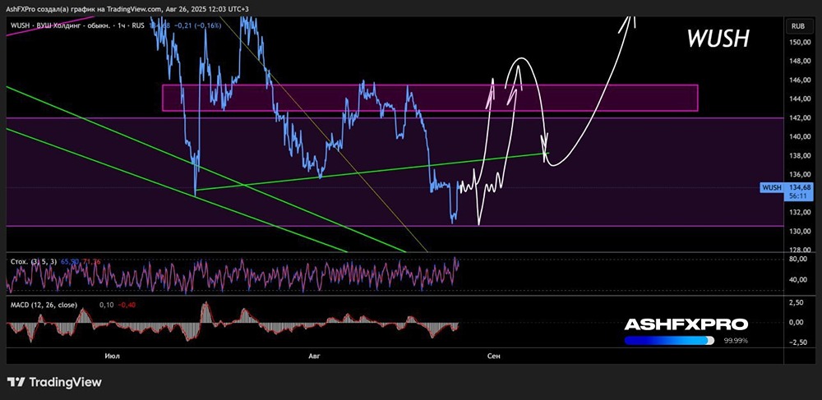This screenshot has width=822, height=400.
Task: Click the −2,50 MACD scale label
Action: click(800, 342)
